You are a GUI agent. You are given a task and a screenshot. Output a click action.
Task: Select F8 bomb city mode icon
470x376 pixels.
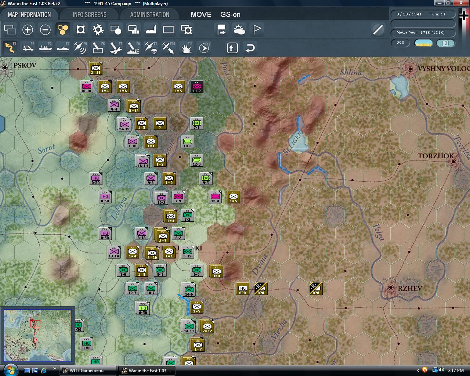[133, 48]
